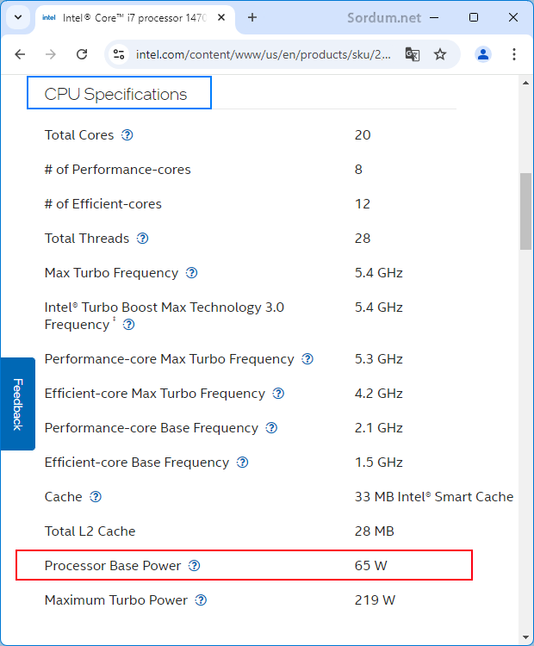Click the help icon next to Total Cores
This screenshot has height=646, width=534.
(x=127, y=135)
